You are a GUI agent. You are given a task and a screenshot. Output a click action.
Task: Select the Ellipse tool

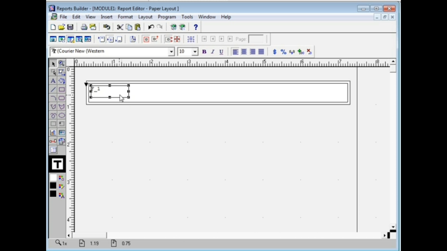[62, 115]
